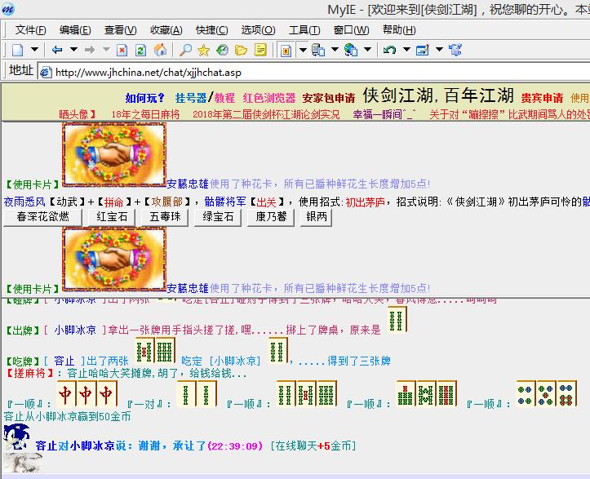The width and height of the screenshot is (590, 479).
Task: Click the 康乃馨 button
Action: click(271, 217)
